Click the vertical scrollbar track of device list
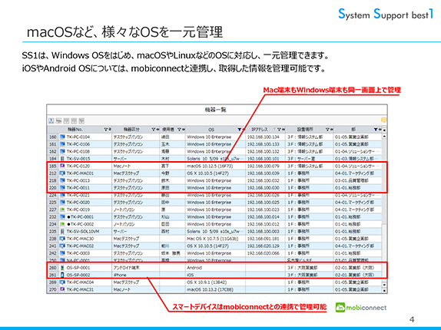The height and width of the screenshot is (330, 441). 384,210
